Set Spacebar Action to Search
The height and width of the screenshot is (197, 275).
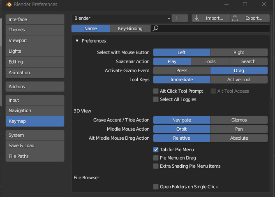click(248, 61)
